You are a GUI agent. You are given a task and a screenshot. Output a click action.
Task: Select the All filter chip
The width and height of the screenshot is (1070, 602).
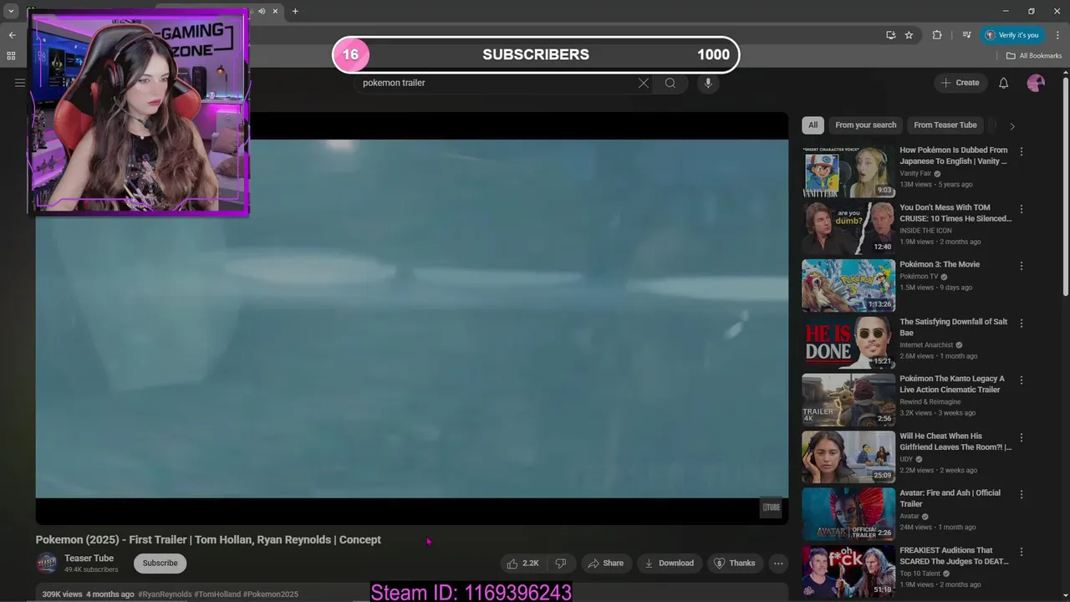(813, 125)
